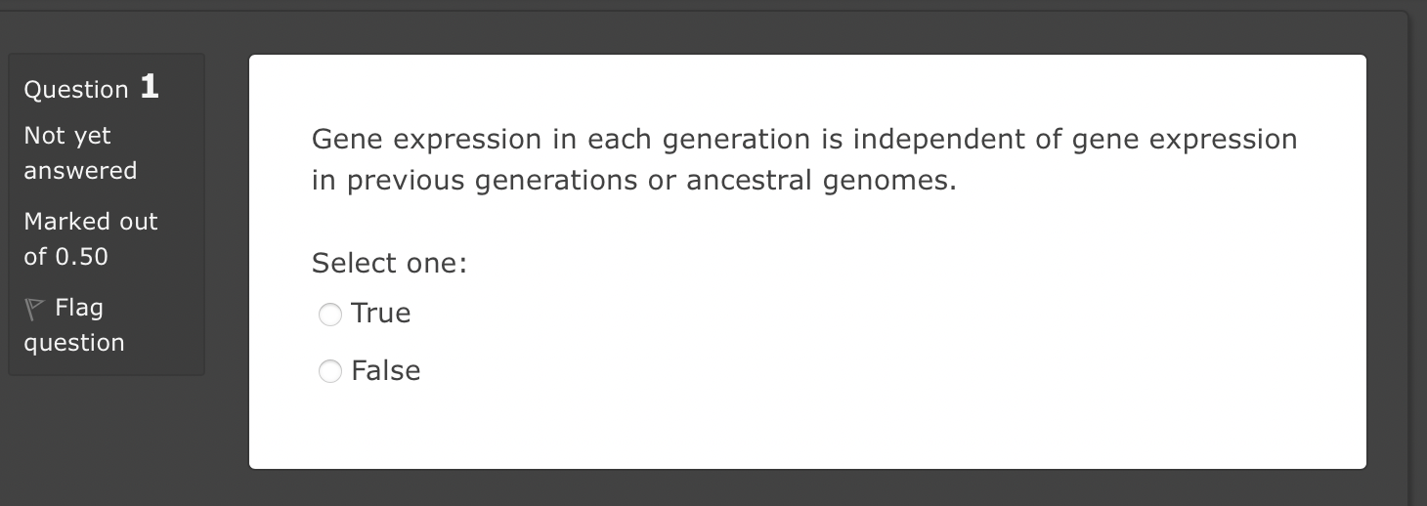Click the word "question" under the Flag link

[x=74, y=344]
